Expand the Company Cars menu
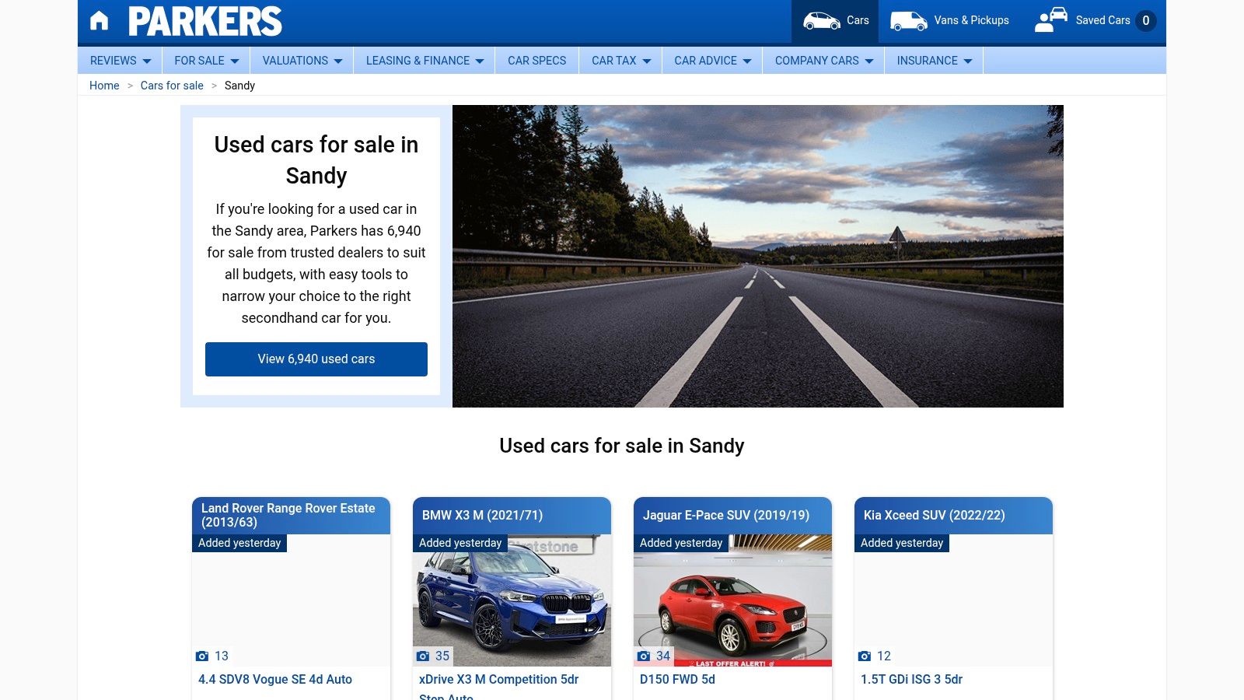This screenshot has width=1244, height=700. point(823,61)
